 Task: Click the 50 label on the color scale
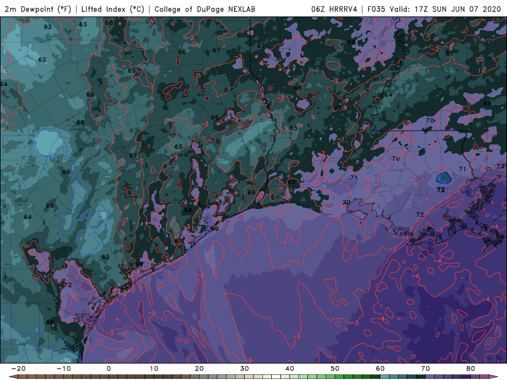[335, 369]
